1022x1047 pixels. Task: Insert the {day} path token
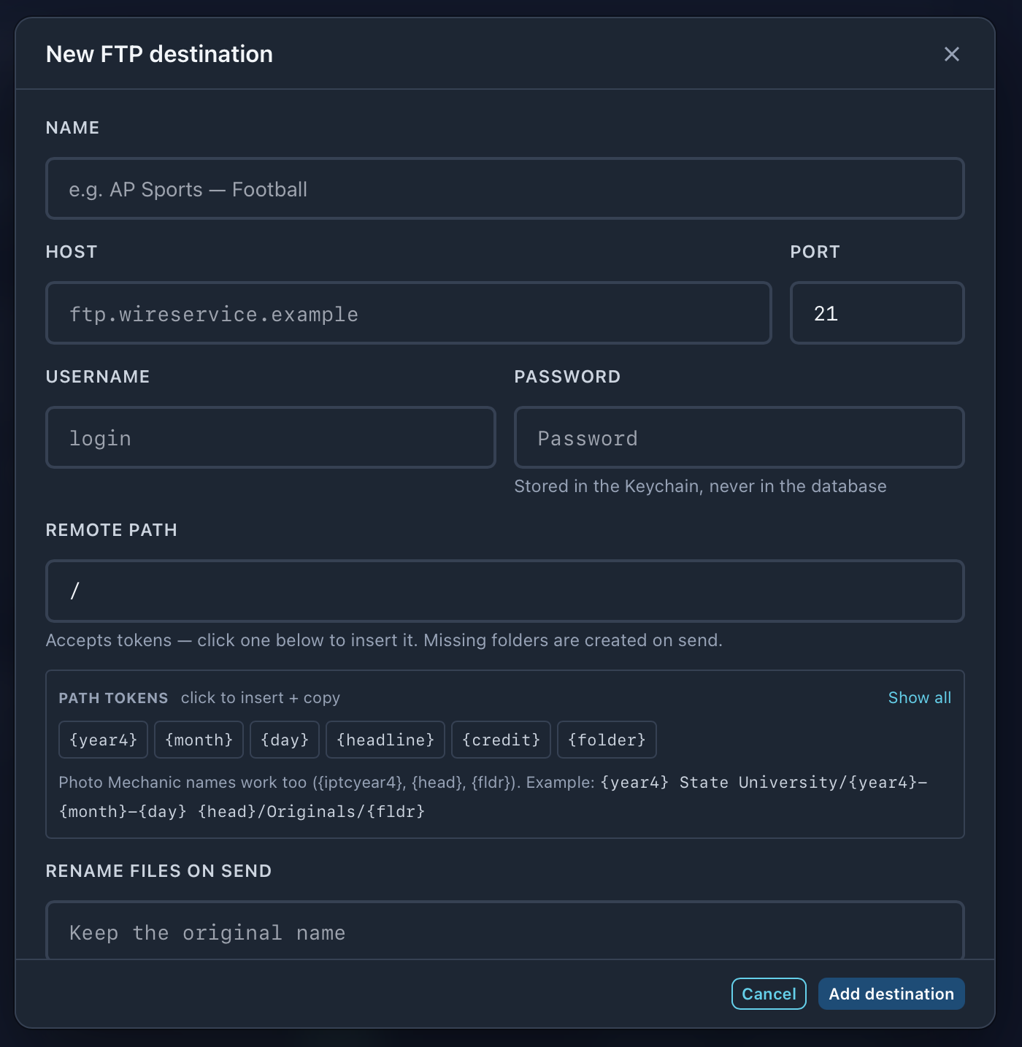(x=285, y=740)
